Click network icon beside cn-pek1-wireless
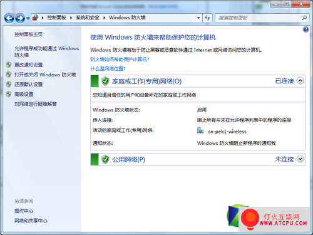The height and width of the screenshot is (235, 313). tap(200, 130)
